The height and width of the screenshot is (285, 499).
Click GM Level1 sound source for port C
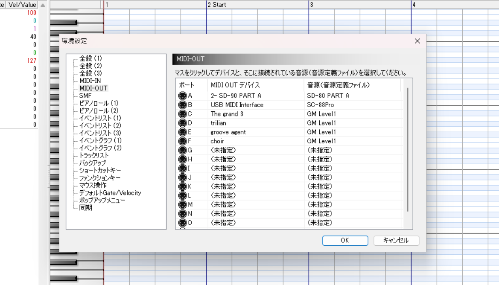point(353,114)
